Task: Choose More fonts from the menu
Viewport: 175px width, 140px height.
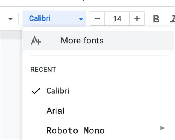Action: click(82, 41)
